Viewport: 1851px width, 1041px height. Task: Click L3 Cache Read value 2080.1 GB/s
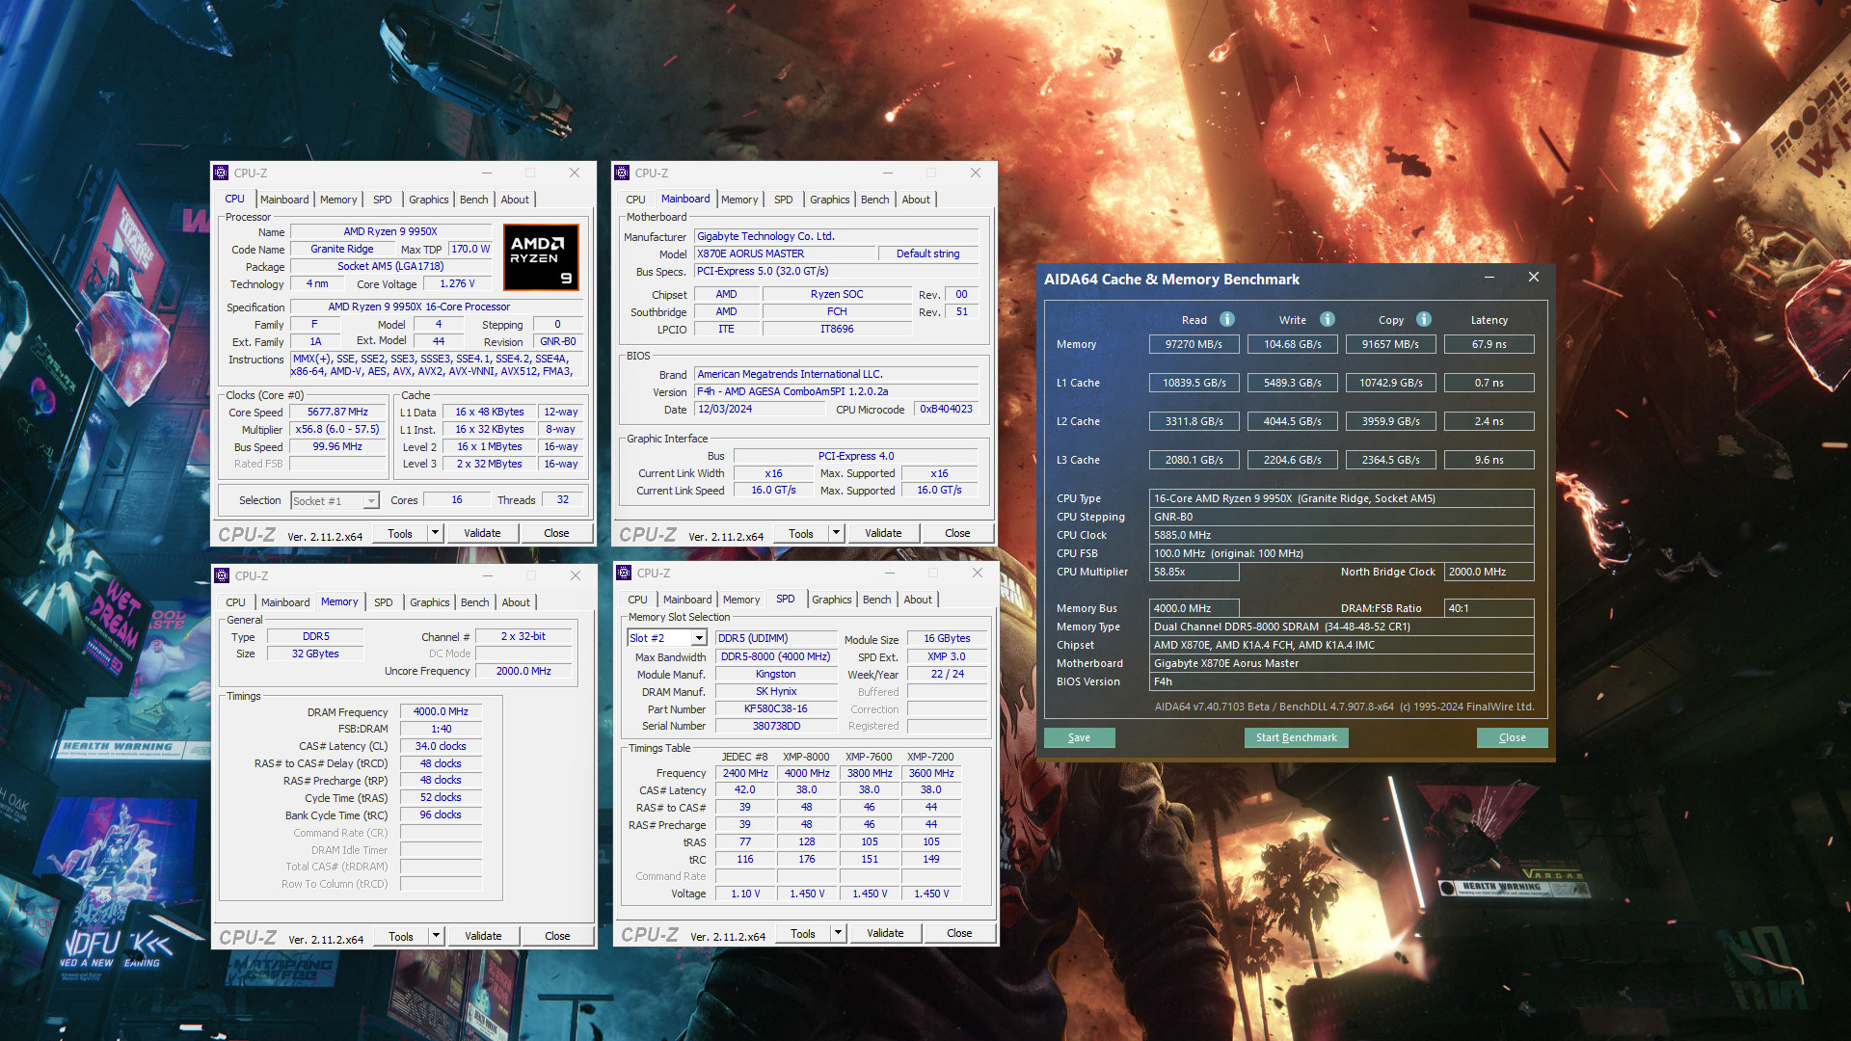(1194, 460)
